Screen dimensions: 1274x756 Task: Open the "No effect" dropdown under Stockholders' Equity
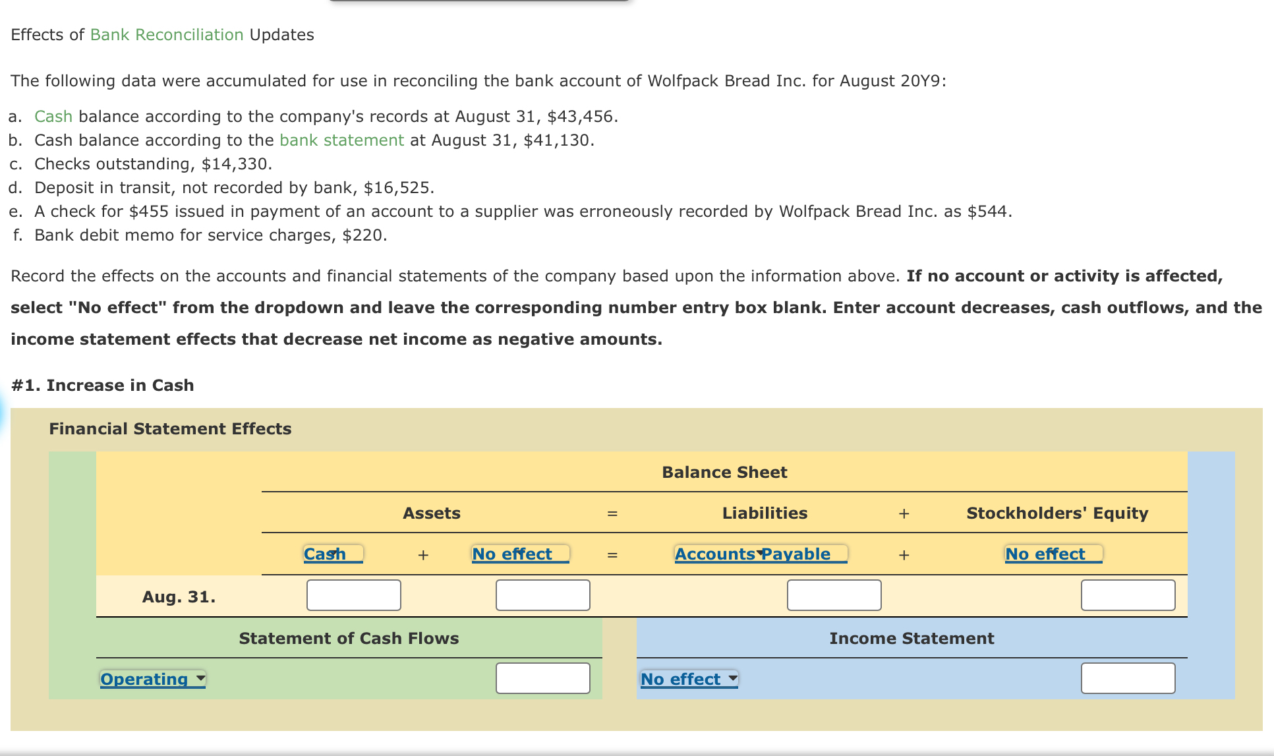point(1051,554)
